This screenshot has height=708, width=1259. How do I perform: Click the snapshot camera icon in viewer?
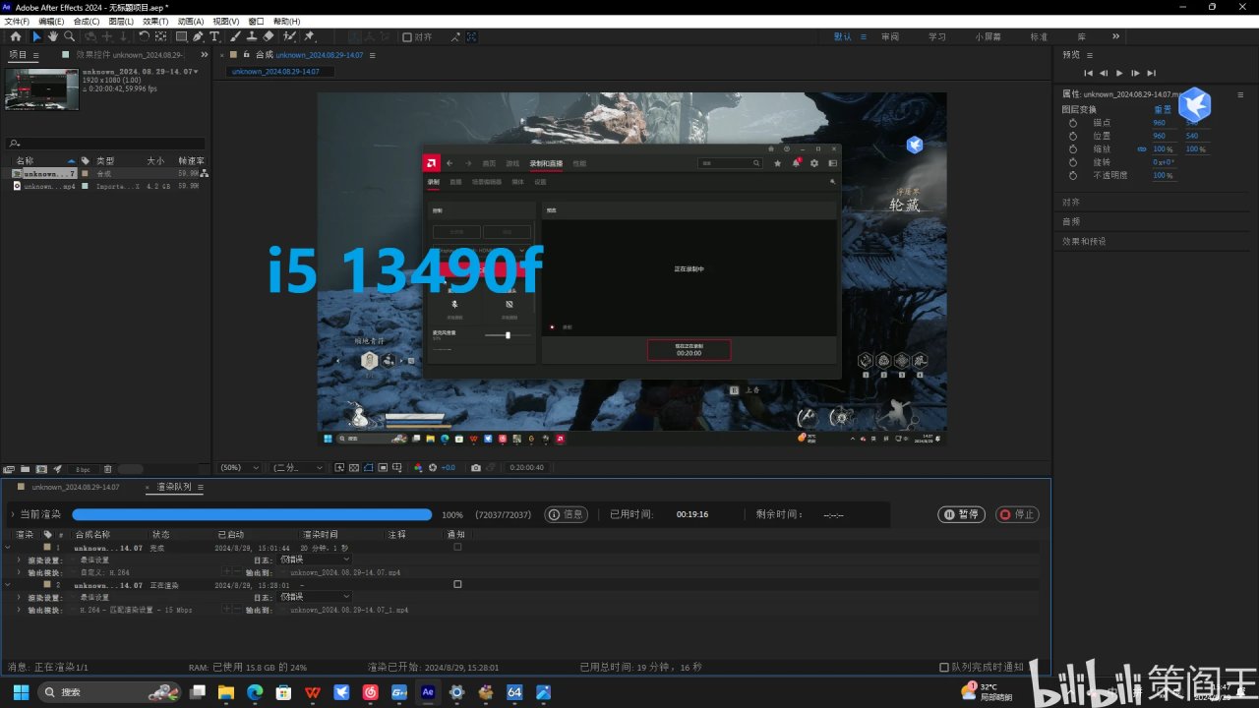click(476, 469)
